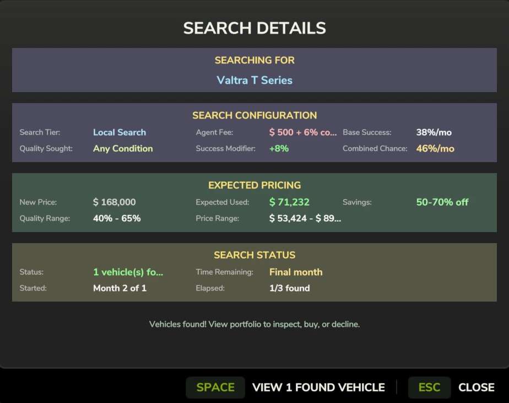Screen dimensions: 509x403
Task: Click the Final month time remaining value
Action: [x=296, y=272]
